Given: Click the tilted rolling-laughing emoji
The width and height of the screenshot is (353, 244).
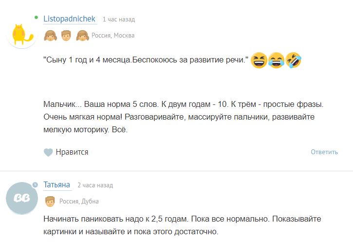Looking at the screenshot, I should [293, 61].
